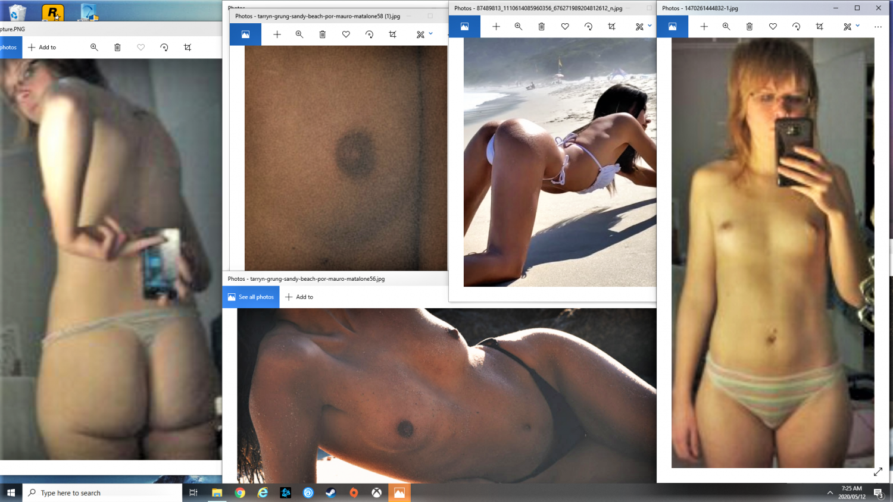The width and height of the screenshot is (893, 502).
Task: Open the Recycle Bin desktop icon
Action: 17,12
